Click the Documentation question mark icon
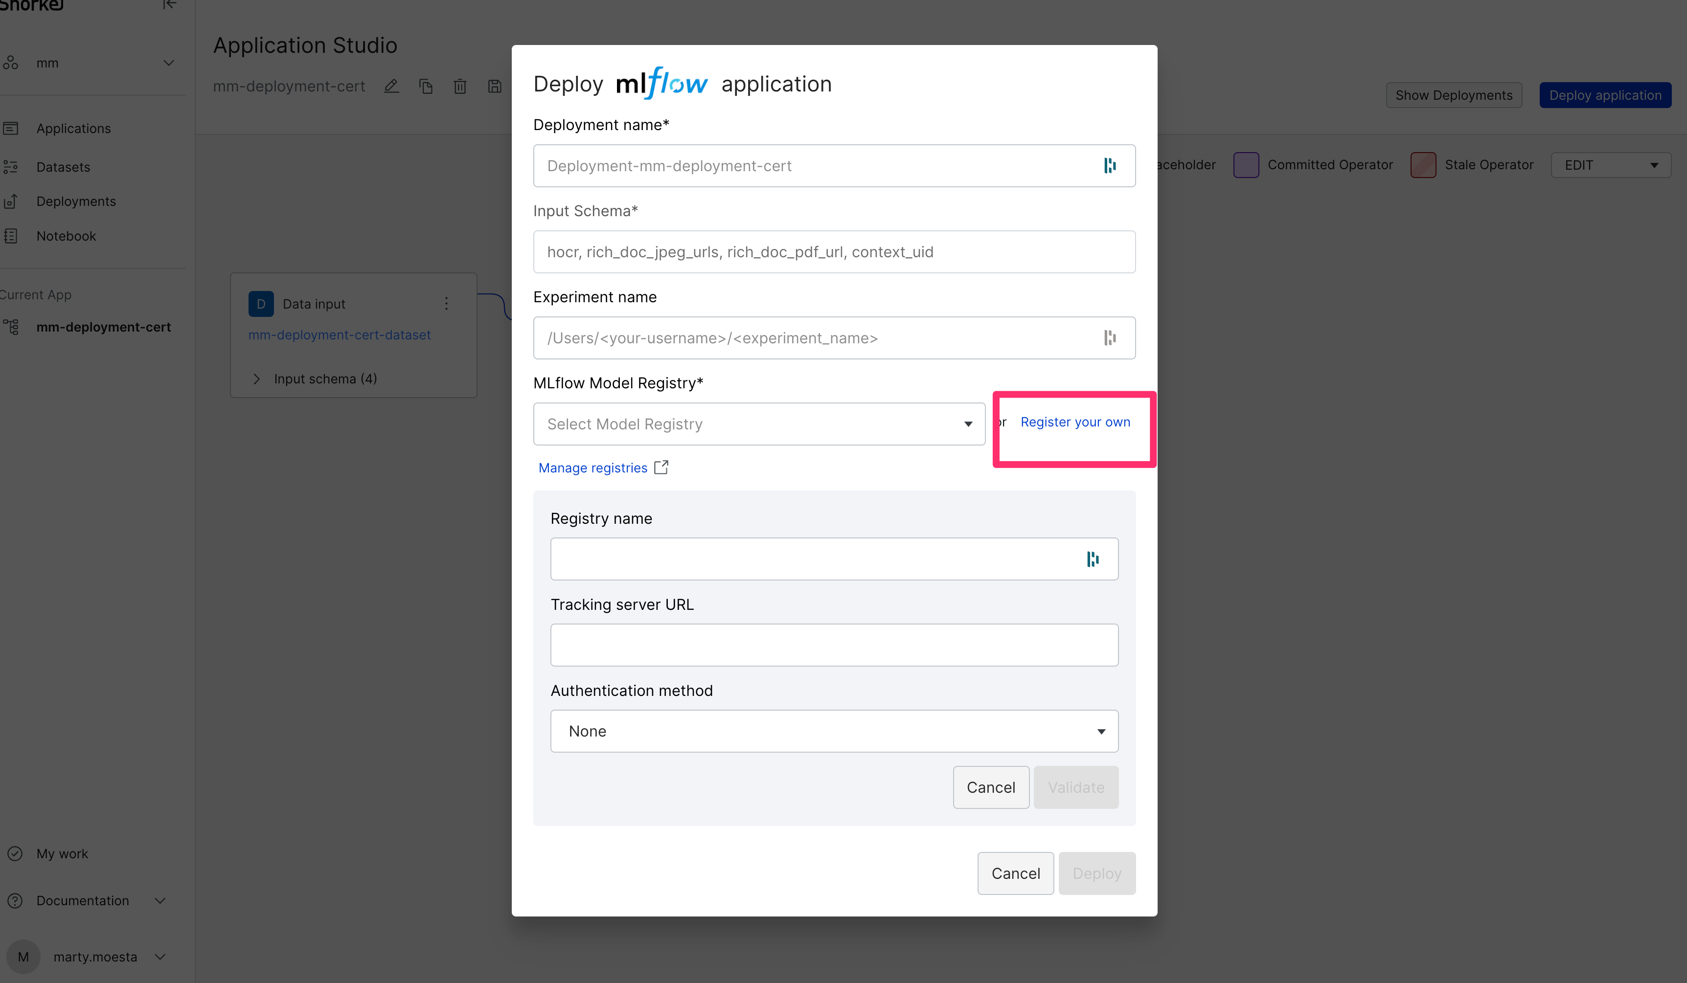This screenshot has height=983, width=1687. pyautogui.click(x=15, y=901)
